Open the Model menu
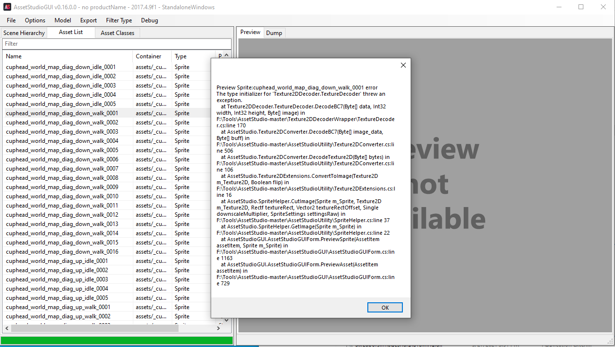Screen dimensions: 615x347 coord(63,20)
